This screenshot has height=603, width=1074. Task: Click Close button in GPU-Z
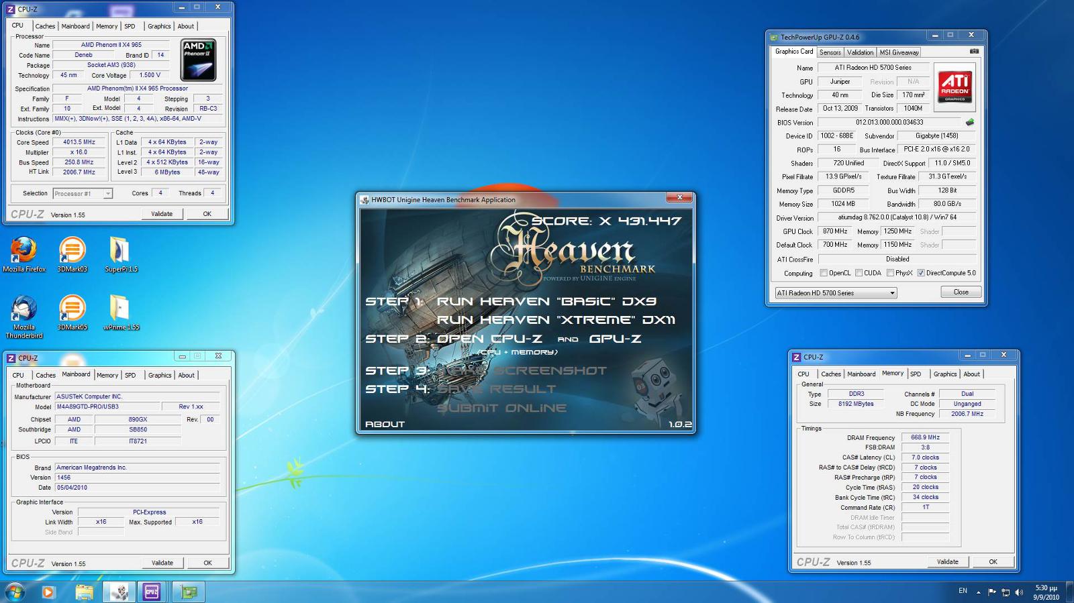[x=961, y=292]
